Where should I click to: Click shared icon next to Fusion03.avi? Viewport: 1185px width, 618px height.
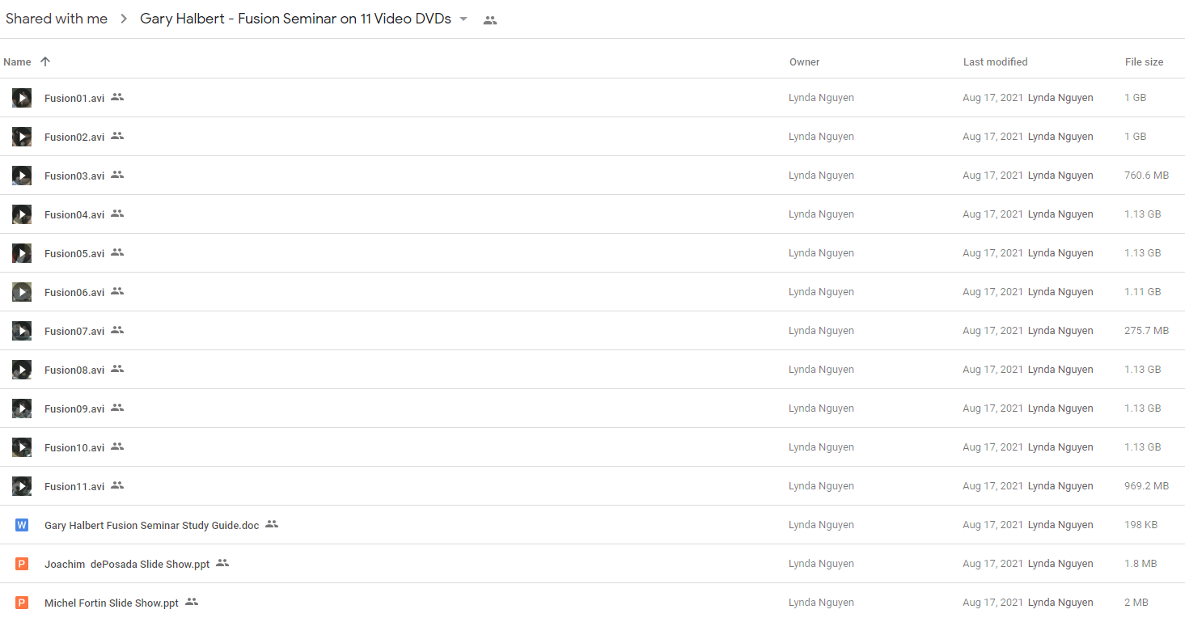point(117,175)
